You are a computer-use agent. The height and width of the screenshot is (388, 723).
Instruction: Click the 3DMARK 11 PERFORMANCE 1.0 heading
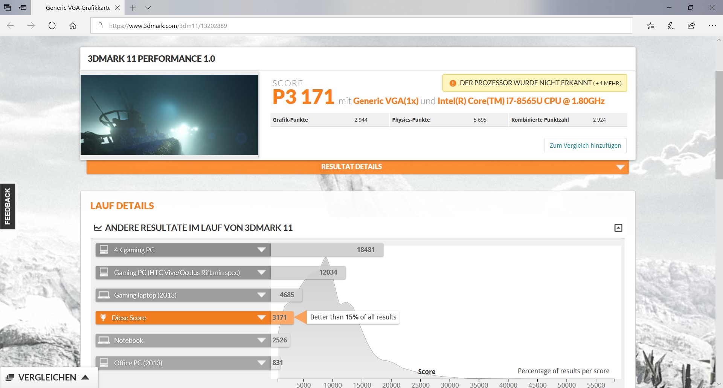click(x=151, y=59)
